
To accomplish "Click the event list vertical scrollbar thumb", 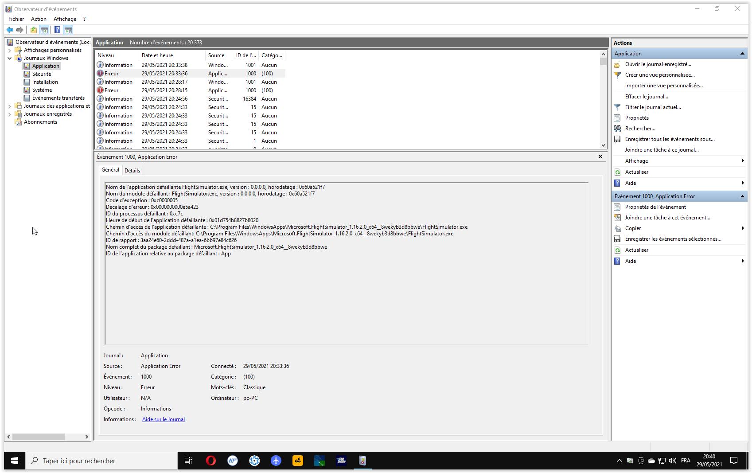I will pos(603,61).
